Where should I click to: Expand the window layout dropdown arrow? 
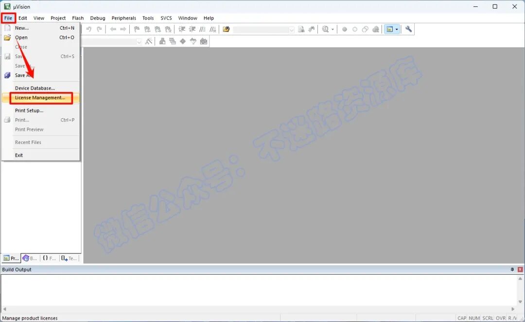click(x=397, y=30)
